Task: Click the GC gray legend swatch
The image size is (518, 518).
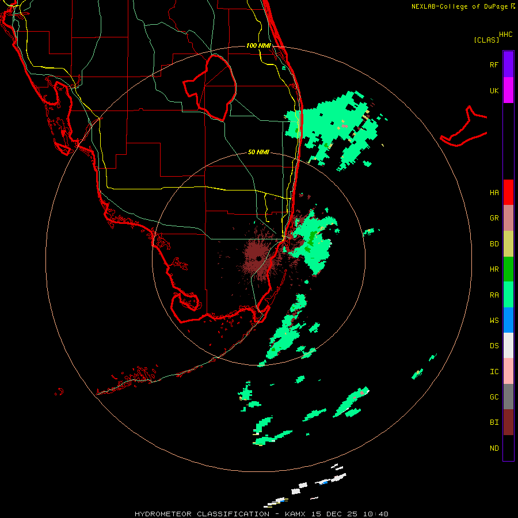Action: [x=508, y=397]
